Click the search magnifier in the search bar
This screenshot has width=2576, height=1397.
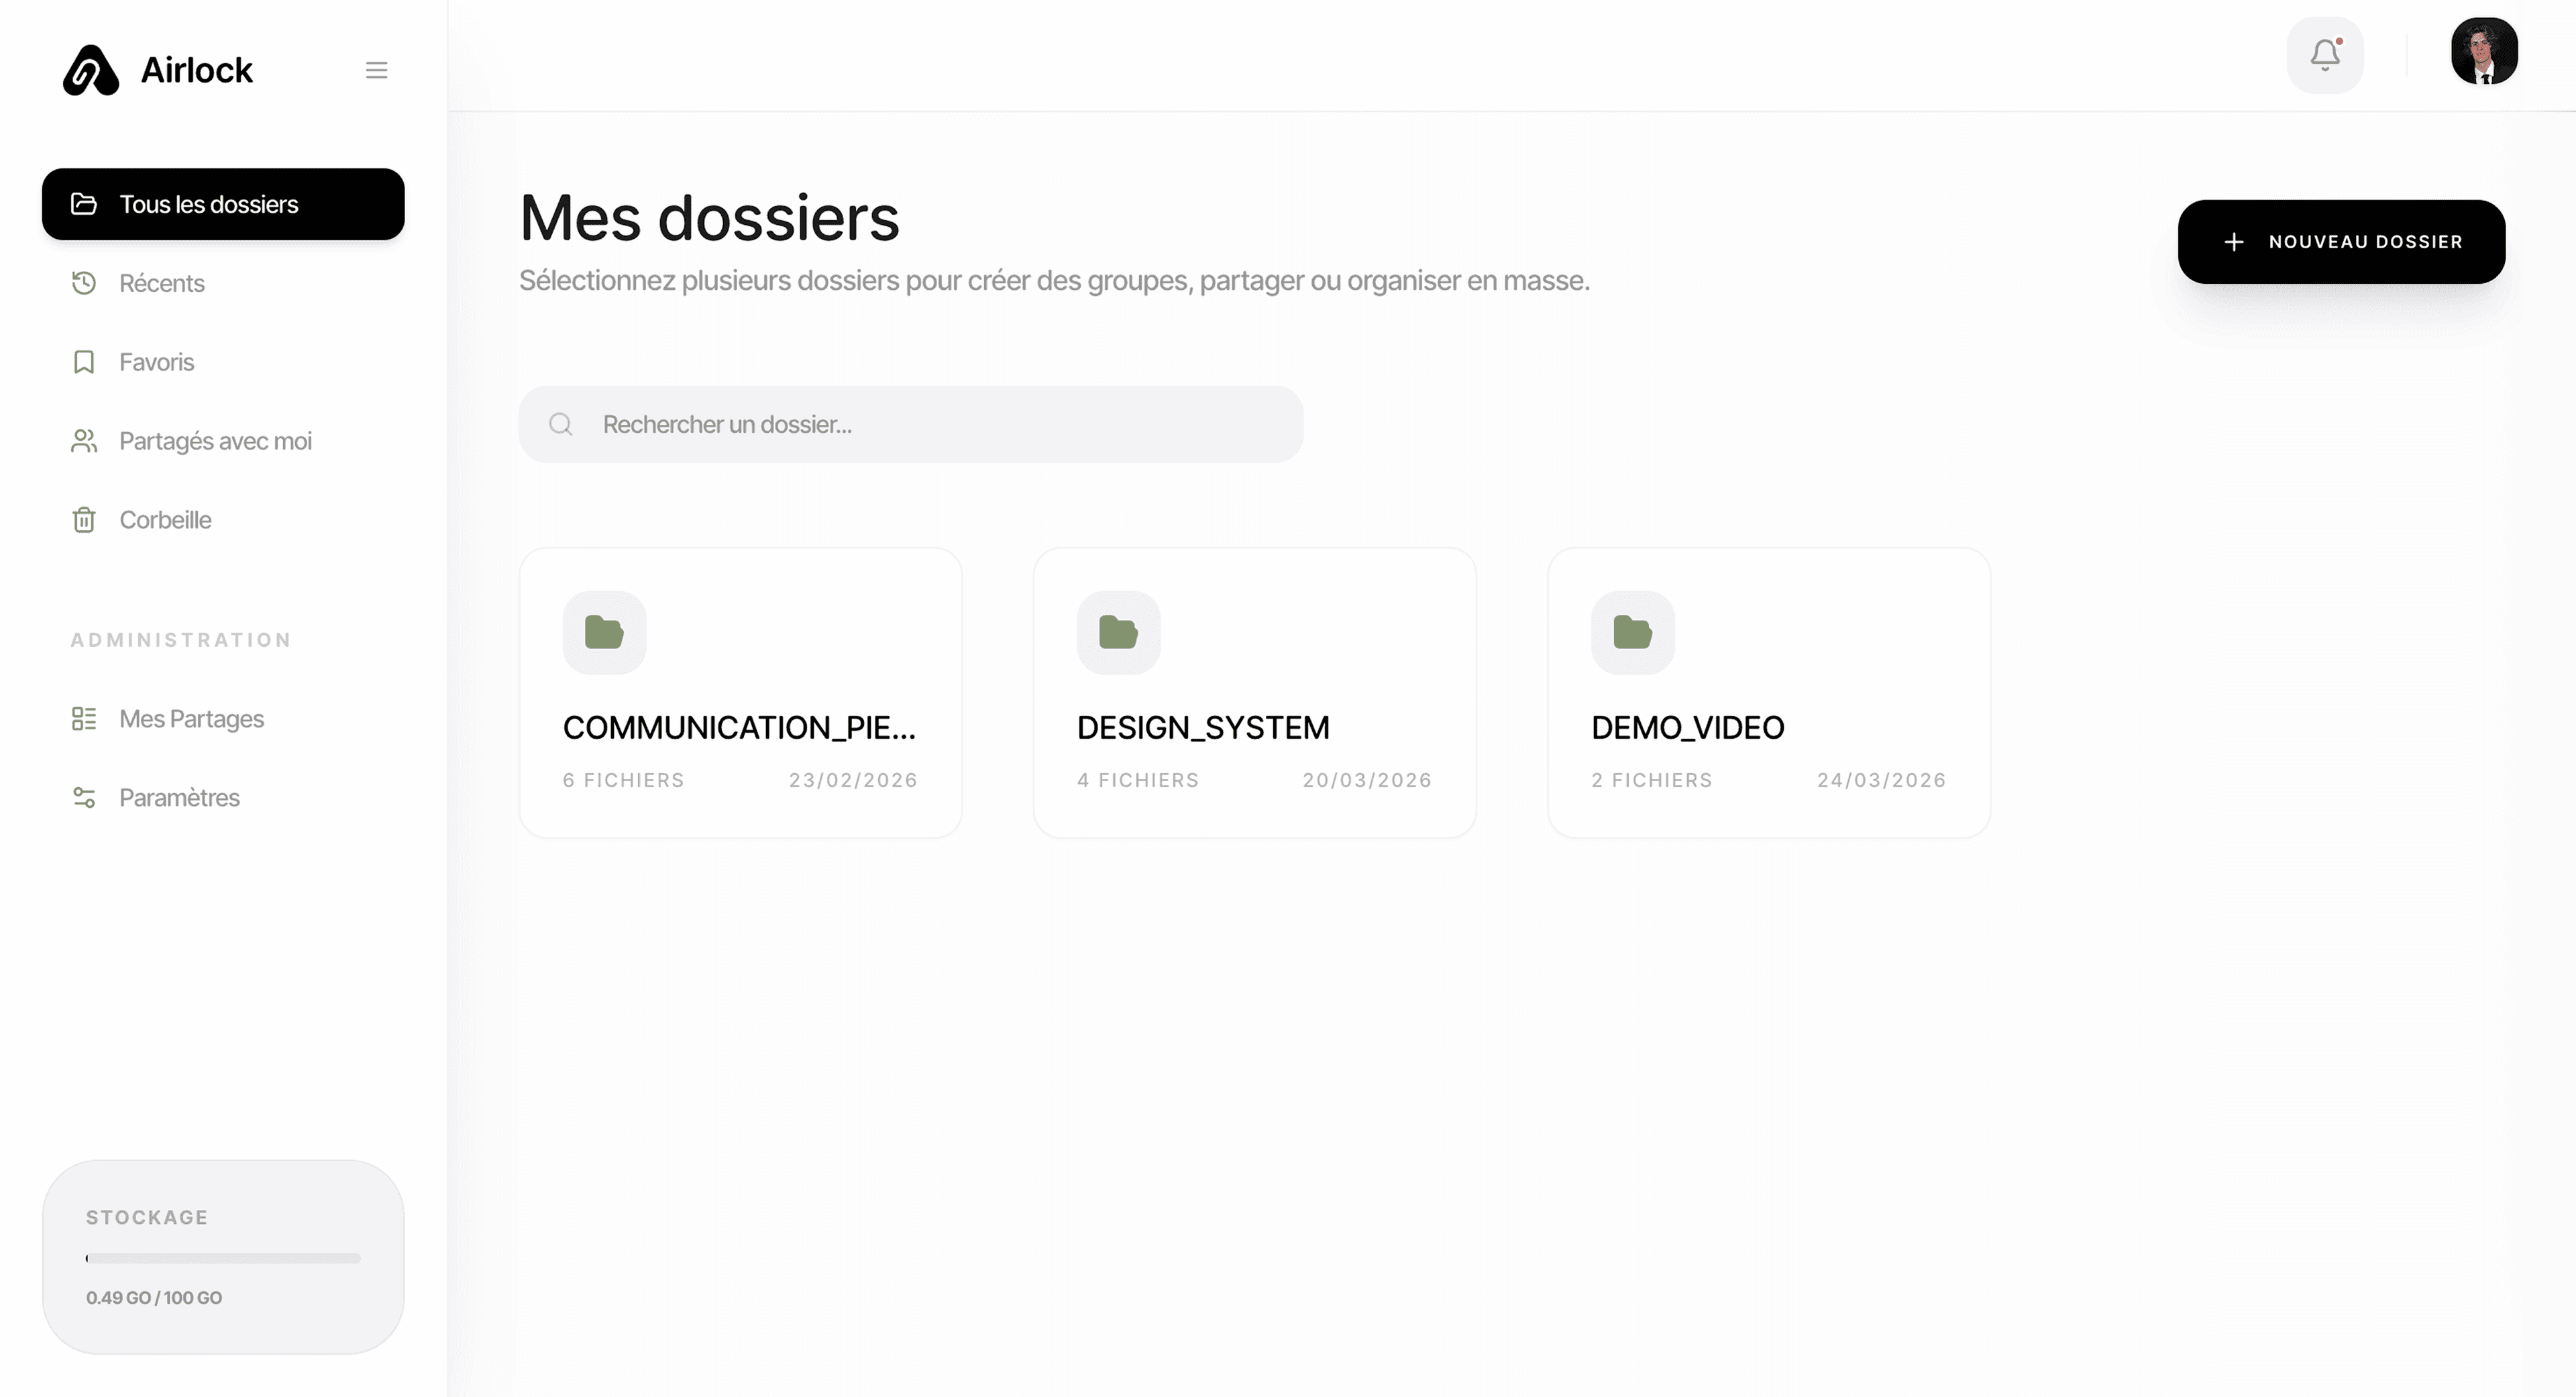pos(560,423)
